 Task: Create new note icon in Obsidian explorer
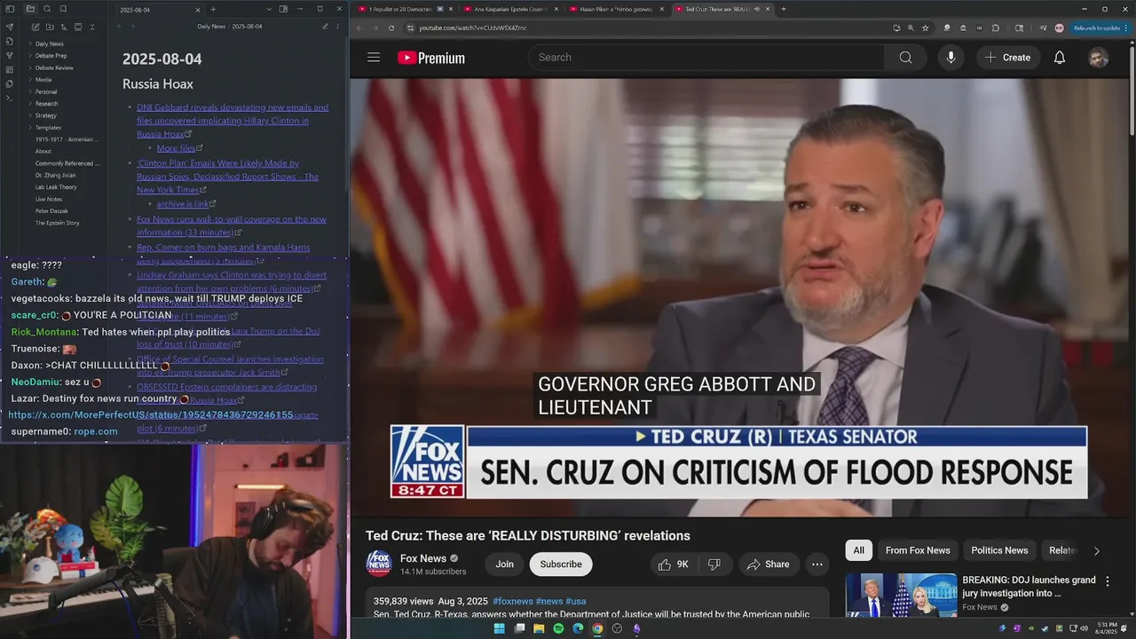click(x=35, y=27)
